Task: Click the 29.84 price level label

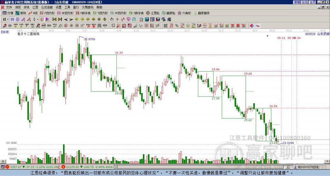Action: point(216,69)
